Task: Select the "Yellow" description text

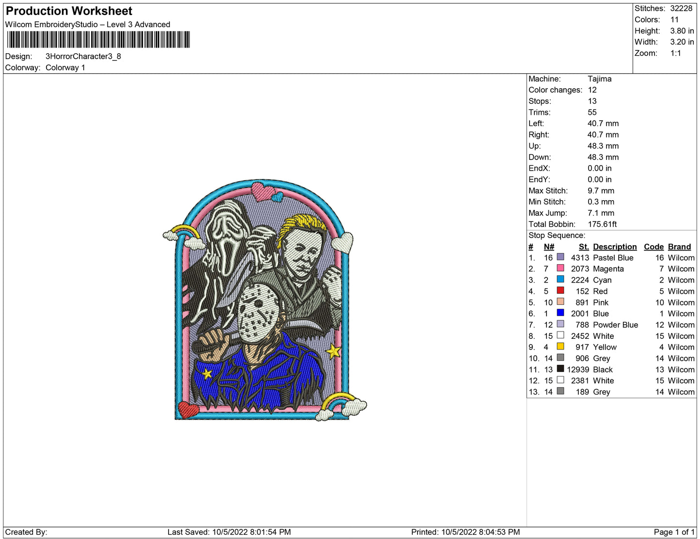Action: [605, 347]
